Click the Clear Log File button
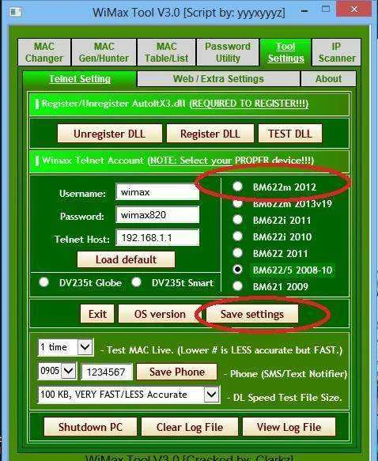 click(190, 427)
